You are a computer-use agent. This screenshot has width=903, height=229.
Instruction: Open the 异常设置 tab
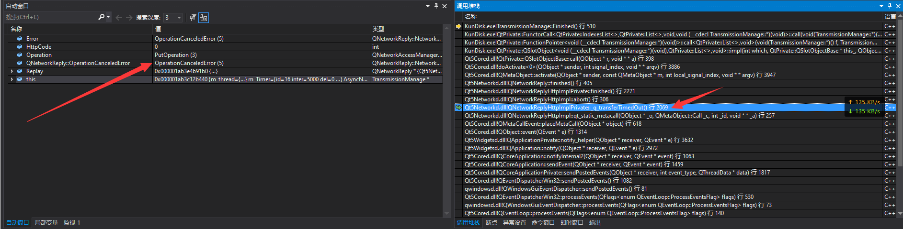coord(514,223)
